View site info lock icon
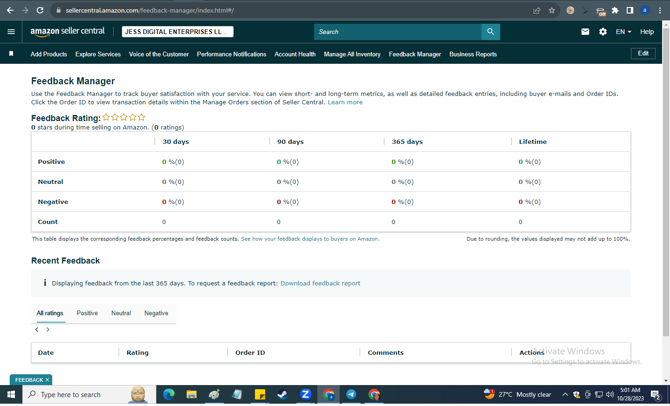670x406 pixels. [59, 10]
